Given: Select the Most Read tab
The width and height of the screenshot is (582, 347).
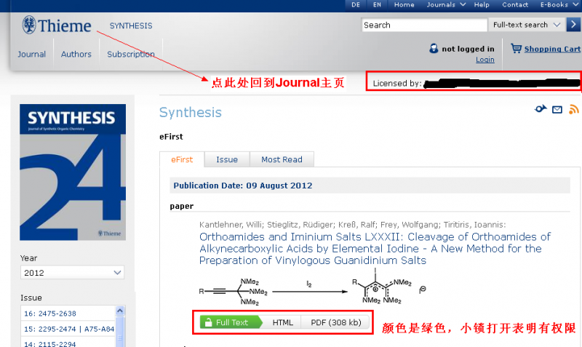Looking at the screenshot, I should (x=282, y=159).
